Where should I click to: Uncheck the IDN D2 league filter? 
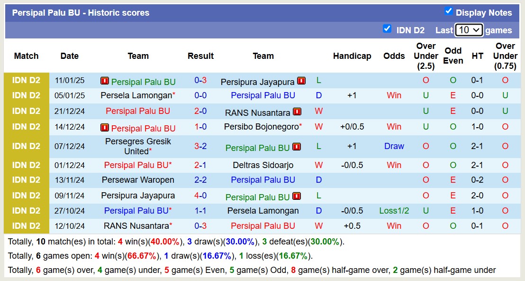pyautogui.click(x=387, y=29)
